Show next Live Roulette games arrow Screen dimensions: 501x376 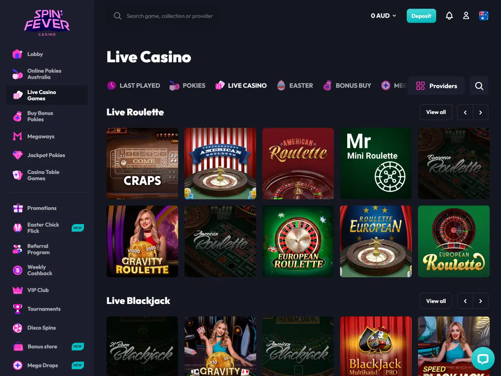tap(481, 112)
